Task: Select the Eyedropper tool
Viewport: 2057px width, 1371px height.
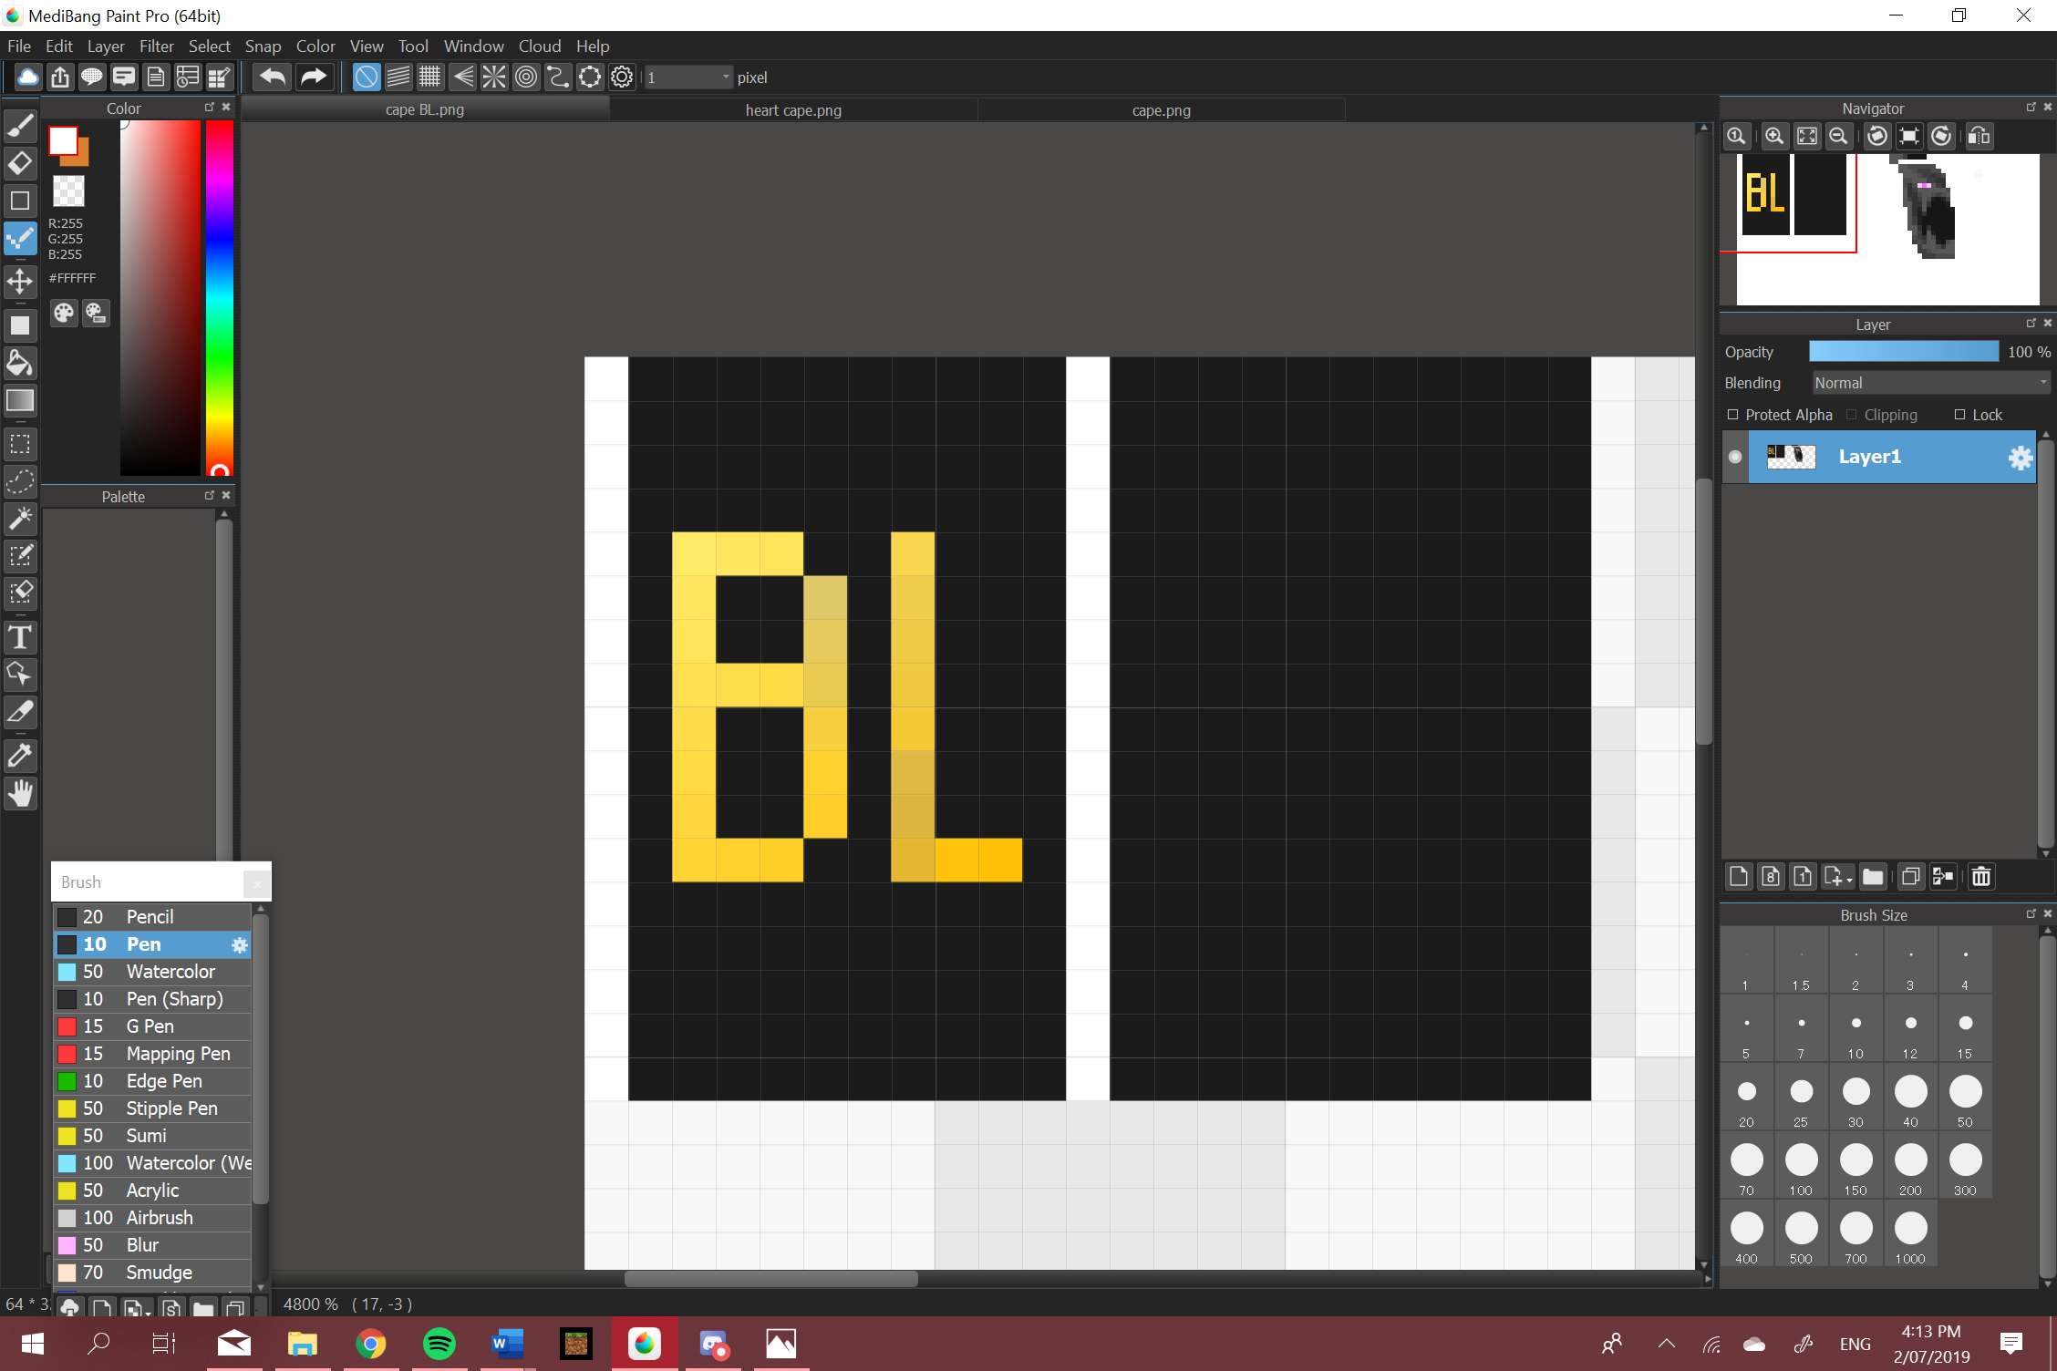Action: click(x=20, y=756)
